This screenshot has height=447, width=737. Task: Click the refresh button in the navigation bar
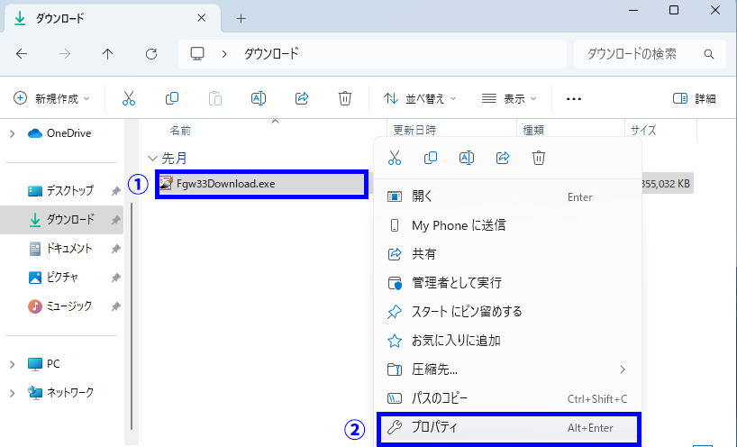click(x=151, y=54)
